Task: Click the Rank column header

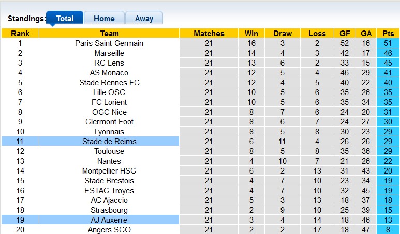Action: coord(20,34)
